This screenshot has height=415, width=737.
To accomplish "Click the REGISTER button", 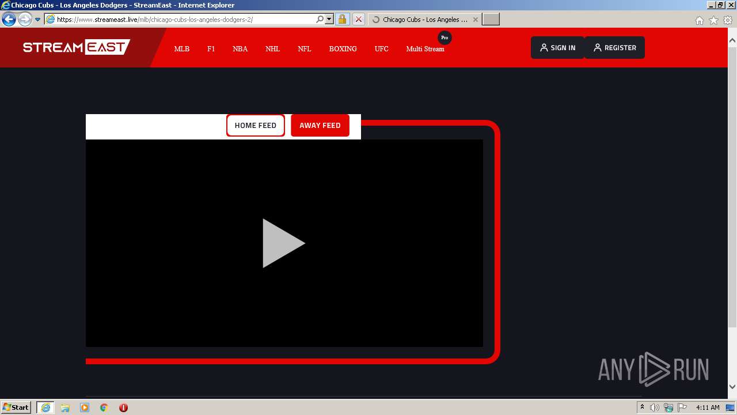I will (614, 48).
